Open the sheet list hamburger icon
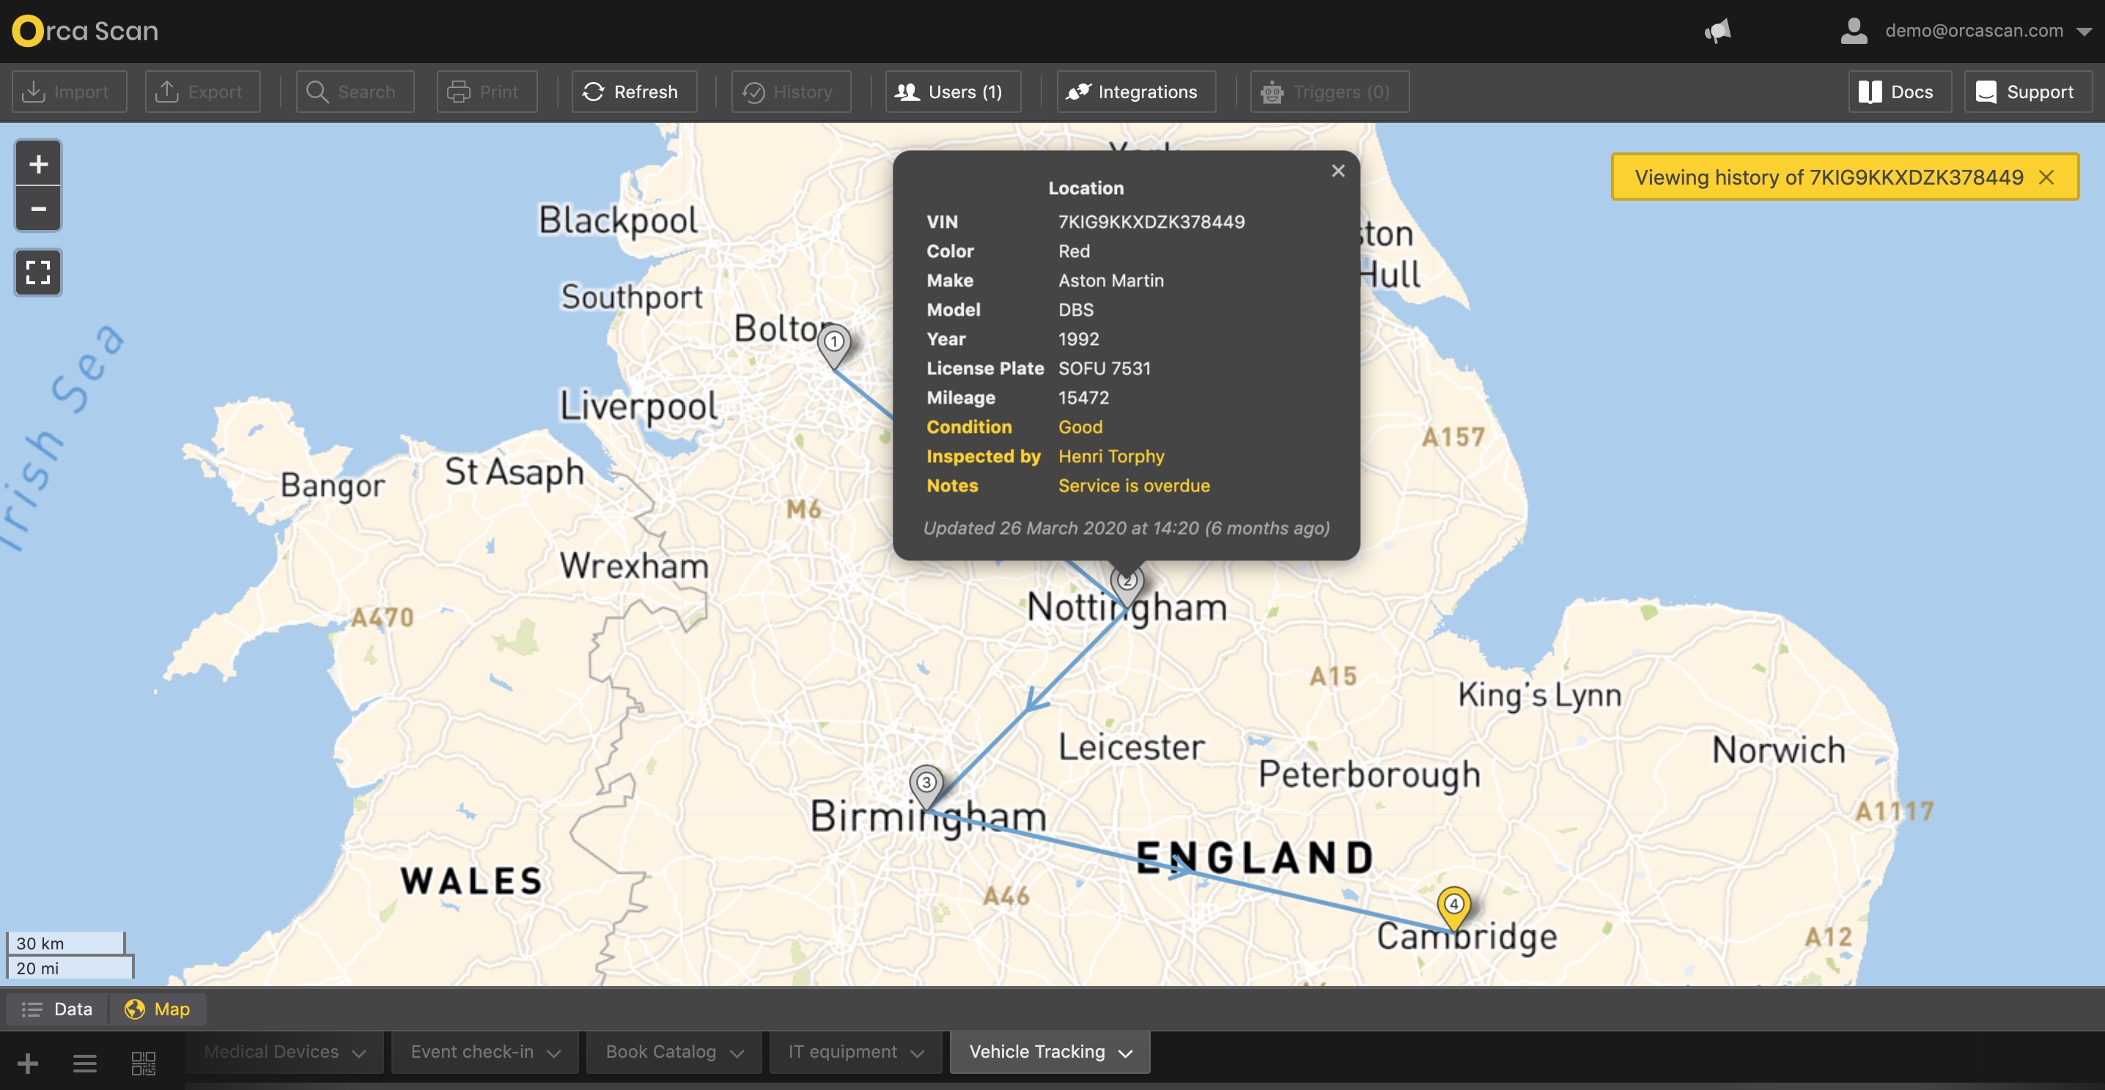 click(84, 1062)
